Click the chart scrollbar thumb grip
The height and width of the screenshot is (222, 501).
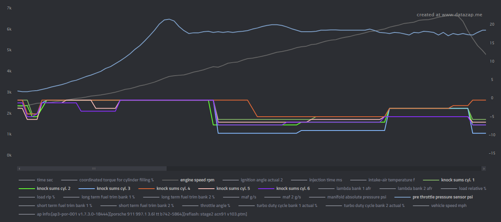click(94, 168)
